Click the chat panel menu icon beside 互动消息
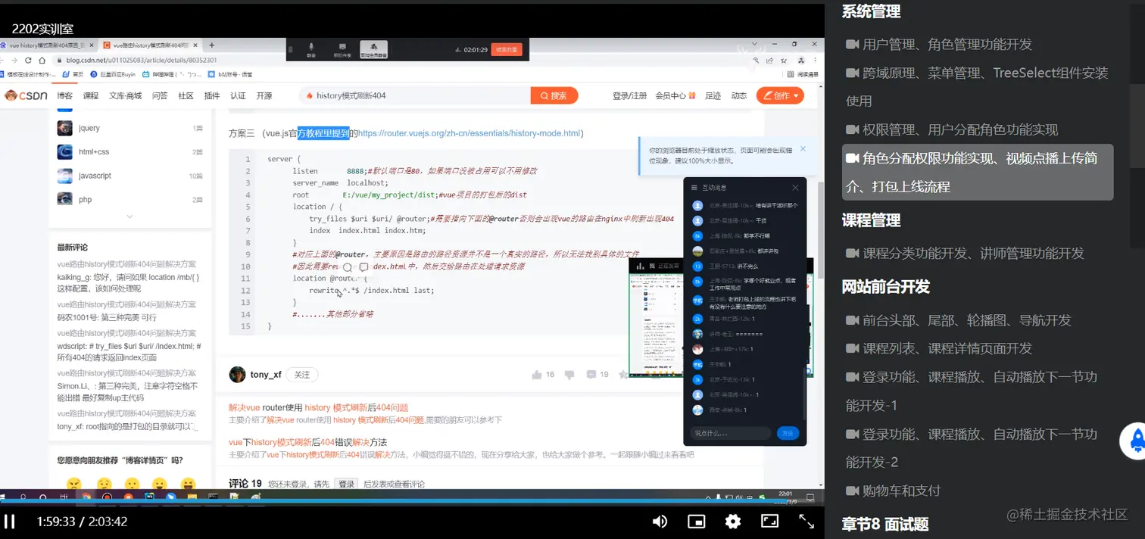 [693, 187]
